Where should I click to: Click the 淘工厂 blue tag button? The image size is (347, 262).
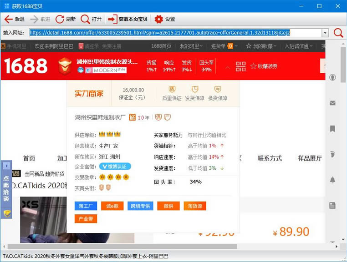pyautogui.click(x=86, y=206)
